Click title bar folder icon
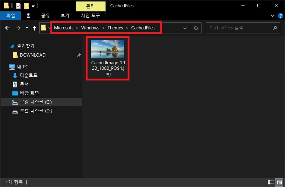 pos(6,6)
